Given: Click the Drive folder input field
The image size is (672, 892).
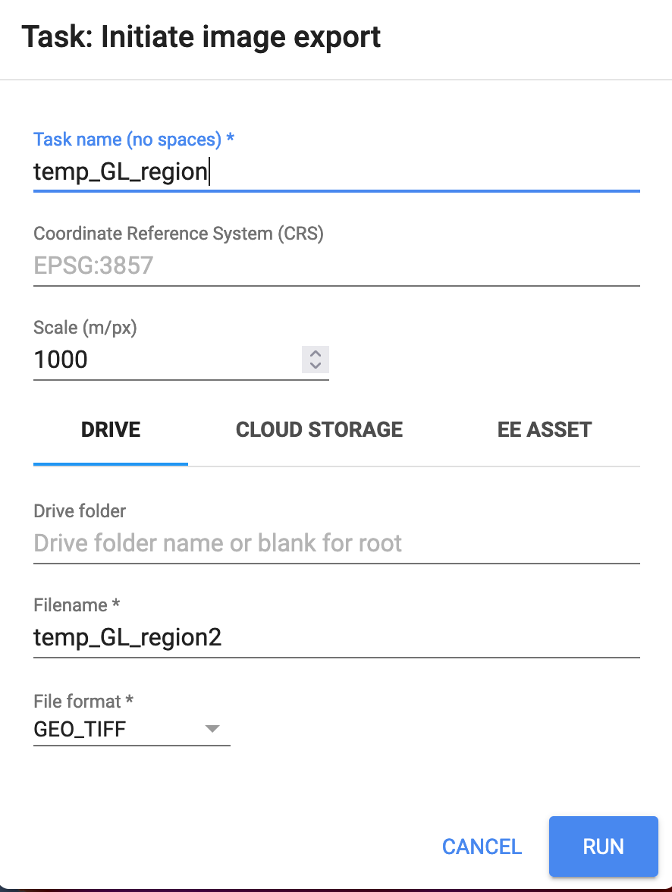Looking at the screenshot, I should tap(336, 543).
